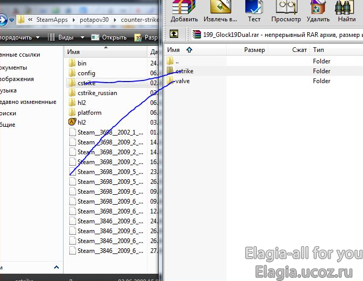Sort WinRAR list by Имя column
This screenshot has height=281, width=363.
point(195,50)
